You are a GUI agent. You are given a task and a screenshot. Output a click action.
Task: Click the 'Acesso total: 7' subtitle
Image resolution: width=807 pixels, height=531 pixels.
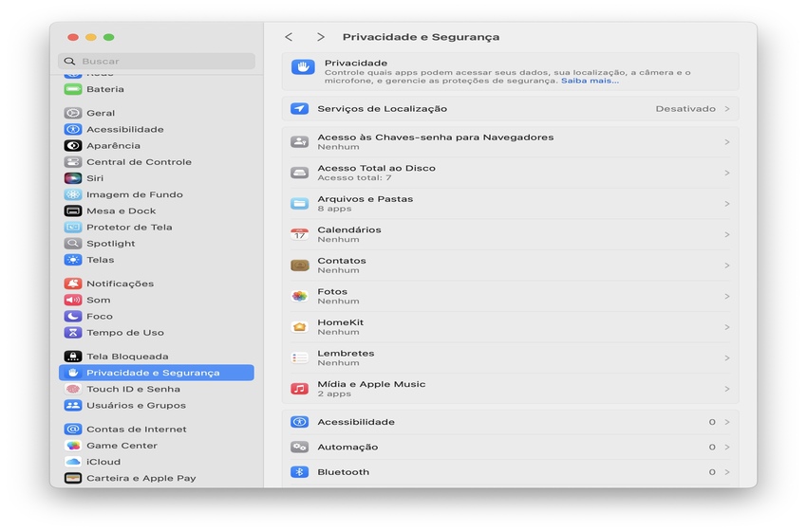pyautogui.click(x=354, y=178)
